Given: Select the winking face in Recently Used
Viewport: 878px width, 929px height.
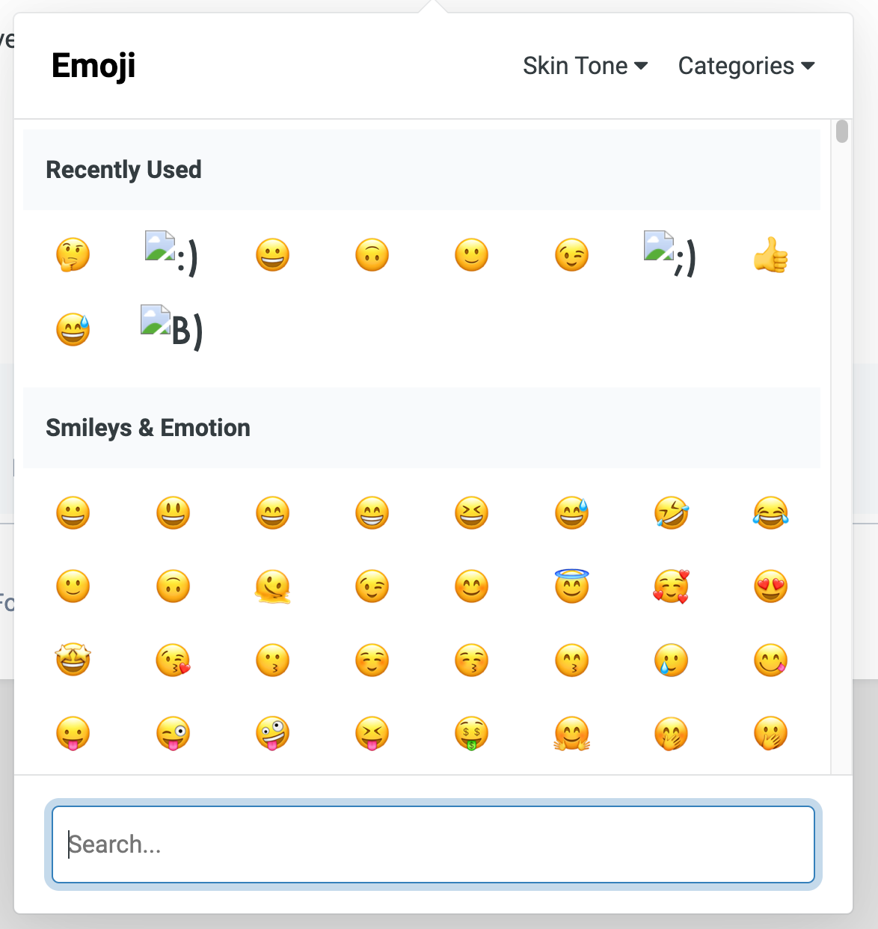Looking at the screenshot, I should 571,254.
